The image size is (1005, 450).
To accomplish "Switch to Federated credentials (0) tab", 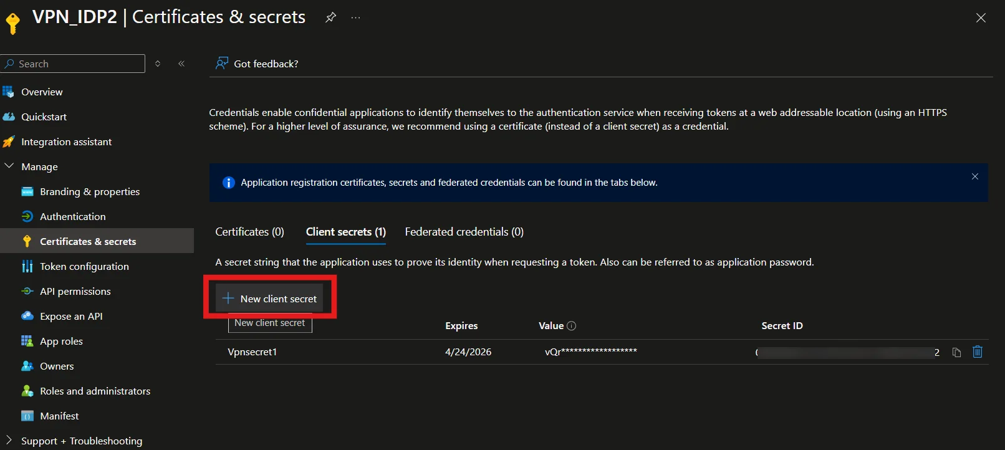I will [464, 231].
